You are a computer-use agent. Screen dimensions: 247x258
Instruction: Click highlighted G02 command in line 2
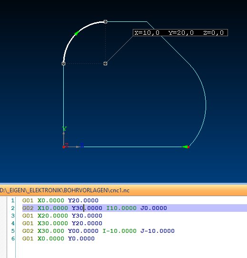pos(28,208)
